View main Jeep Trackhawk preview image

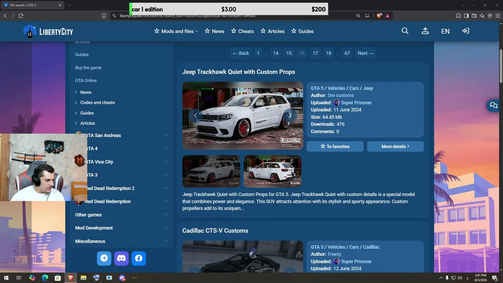[242, 116]
